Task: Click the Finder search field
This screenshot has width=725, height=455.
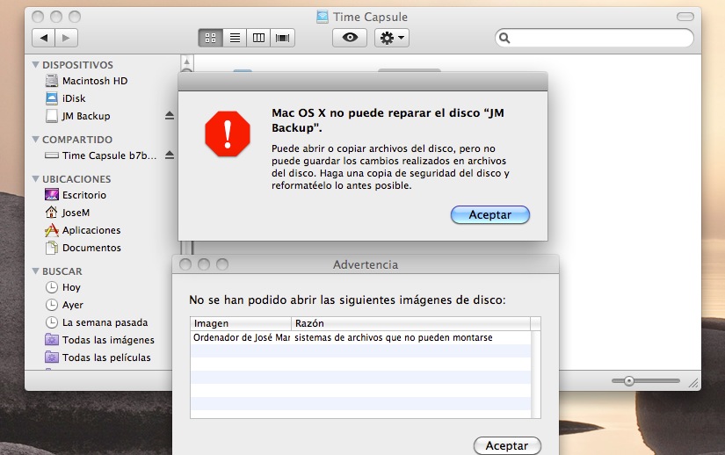Action: pos(594,38)
